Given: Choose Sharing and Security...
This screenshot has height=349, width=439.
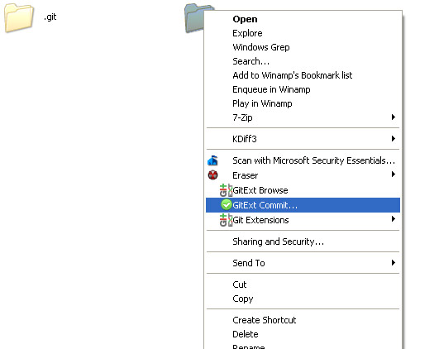Looking at the screenshot, I should pos(303,241).
